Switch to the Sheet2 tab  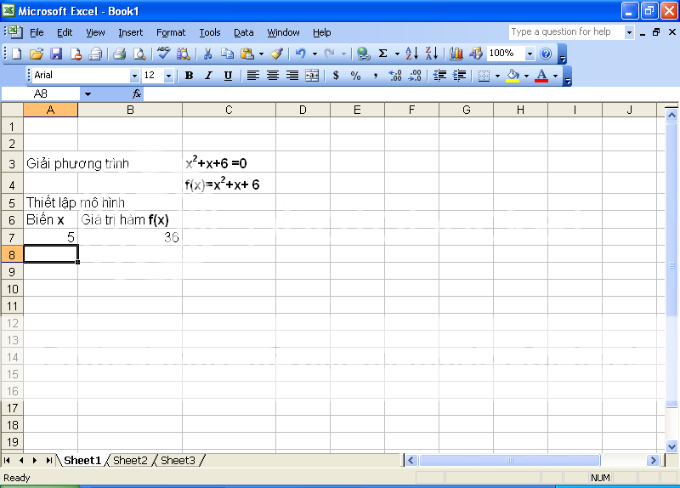[x=130, y=460]
